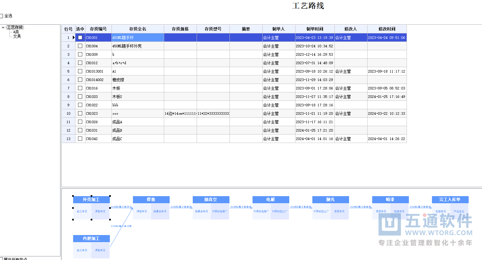Sort by 修改时间 column header
482x260 pixels.
[387, 29]
